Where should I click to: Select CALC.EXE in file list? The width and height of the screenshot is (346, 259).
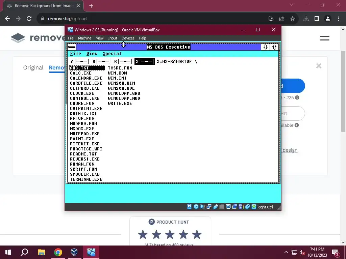81,73
